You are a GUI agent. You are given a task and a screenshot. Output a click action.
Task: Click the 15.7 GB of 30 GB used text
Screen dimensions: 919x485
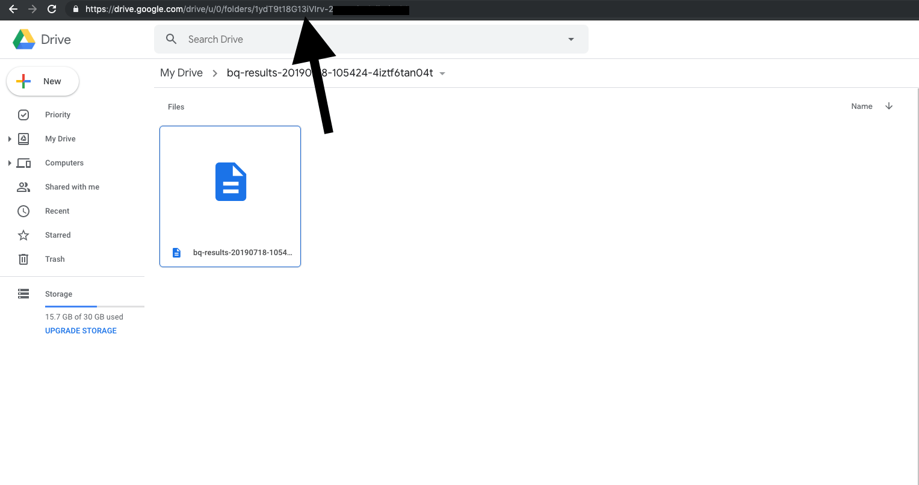point(84,317)
